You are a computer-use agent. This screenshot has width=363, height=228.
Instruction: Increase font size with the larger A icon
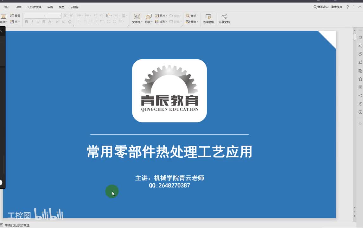point(65,16)
